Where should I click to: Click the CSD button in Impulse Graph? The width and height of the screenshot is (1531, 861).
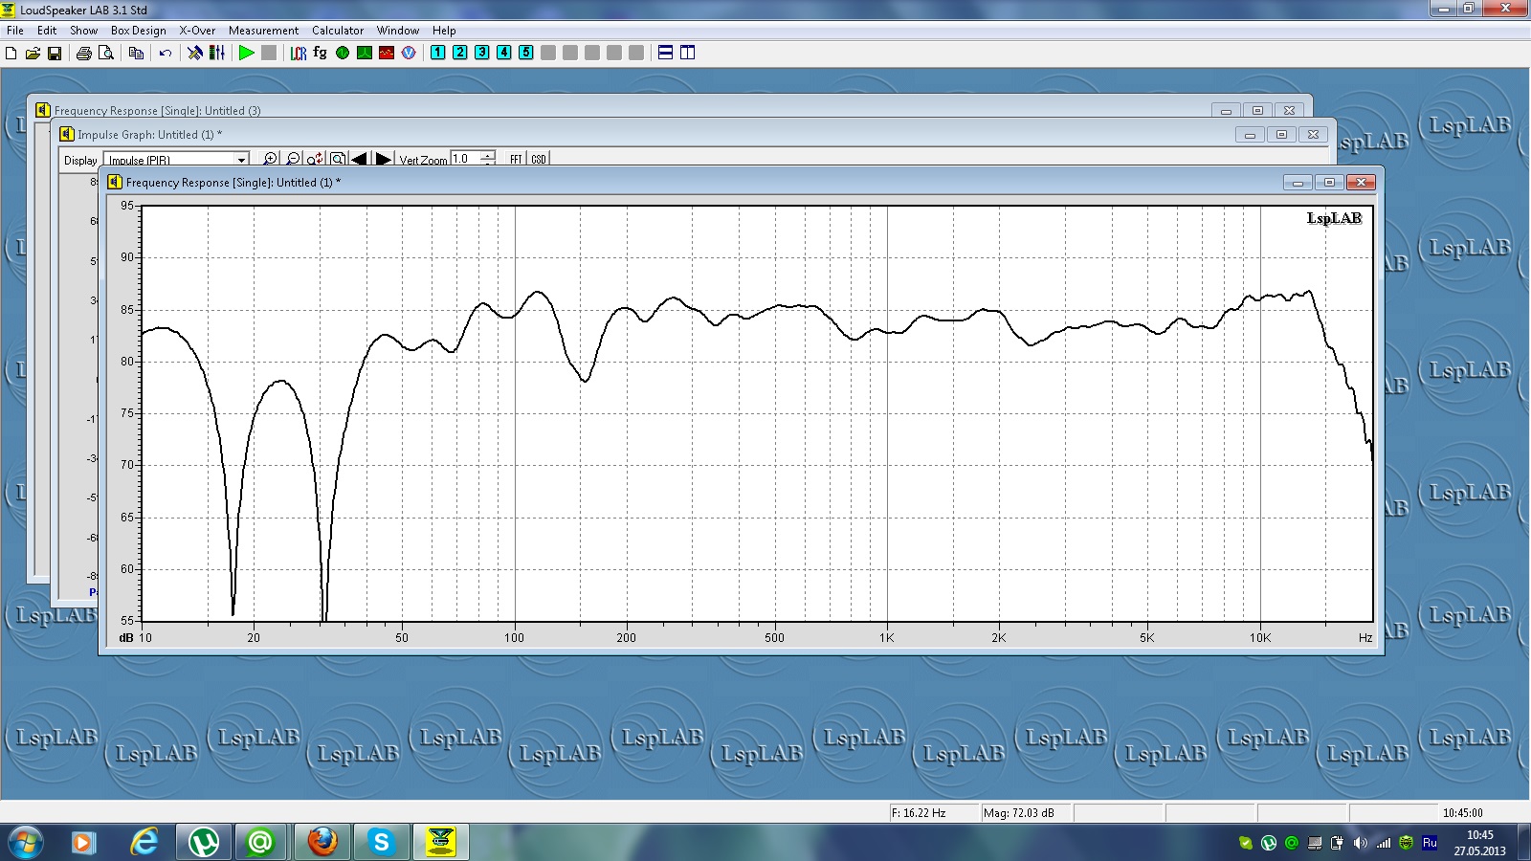click(x=539, y=159)
